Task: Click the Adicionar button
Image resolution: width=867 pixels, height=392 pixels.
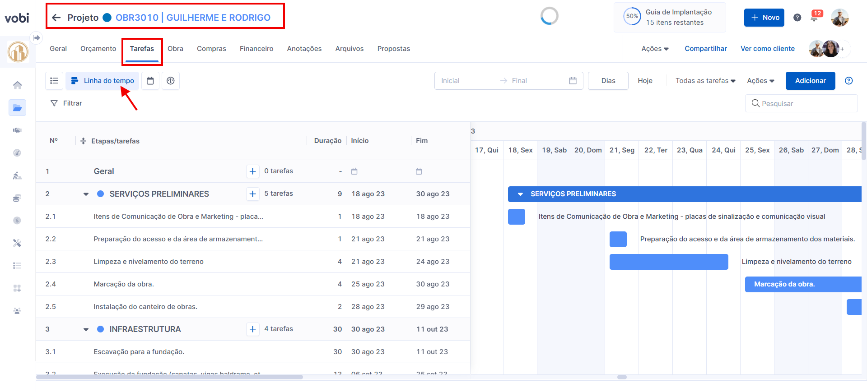Action: pyautogui.click(x=810, y=81)
